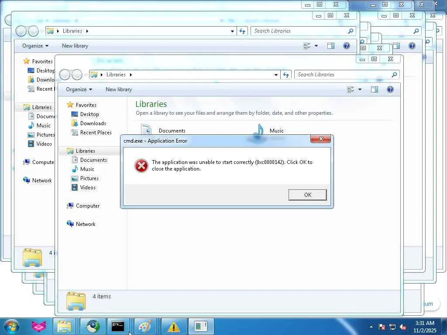
Task: Open view options dropdown in back window
Action: point(316,46)
